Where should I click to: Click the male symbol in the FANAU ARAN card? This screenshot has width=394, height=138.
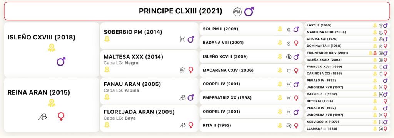click(191, 97)
